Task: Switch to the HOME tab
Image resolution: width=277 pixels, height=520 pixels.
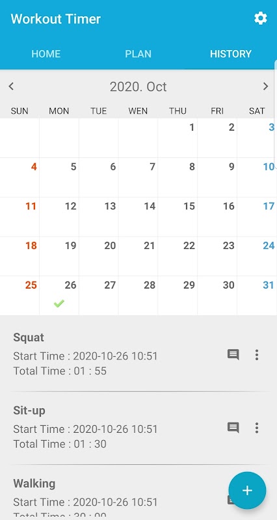Action: pyautogui.click(x=46, y=54)
